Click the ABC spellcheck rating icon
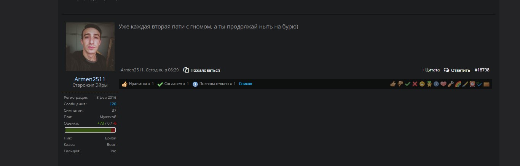Screen dimensions: 520x166 click(x=479, y=84)
